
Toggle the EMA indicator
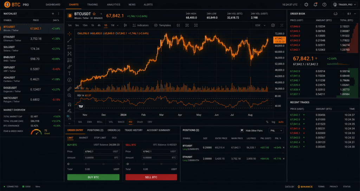coord(89,122)
